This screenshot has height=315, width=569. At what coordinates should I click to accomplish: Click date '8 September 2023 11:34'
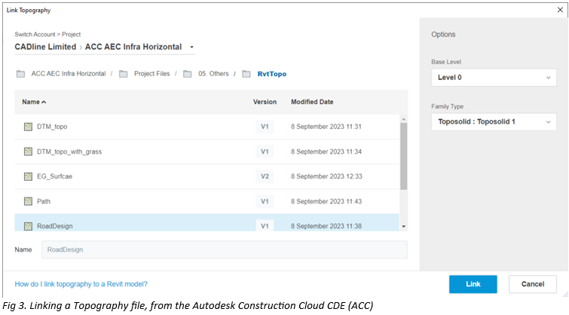[326, 151]
